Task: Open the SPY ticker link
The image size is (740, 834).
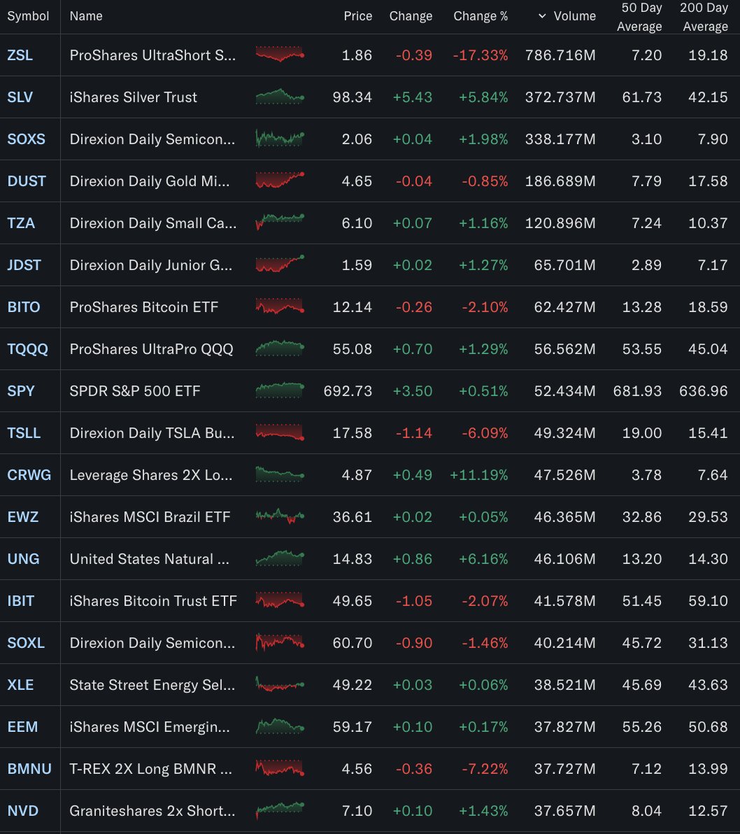Action: click(x=20, y=390)
